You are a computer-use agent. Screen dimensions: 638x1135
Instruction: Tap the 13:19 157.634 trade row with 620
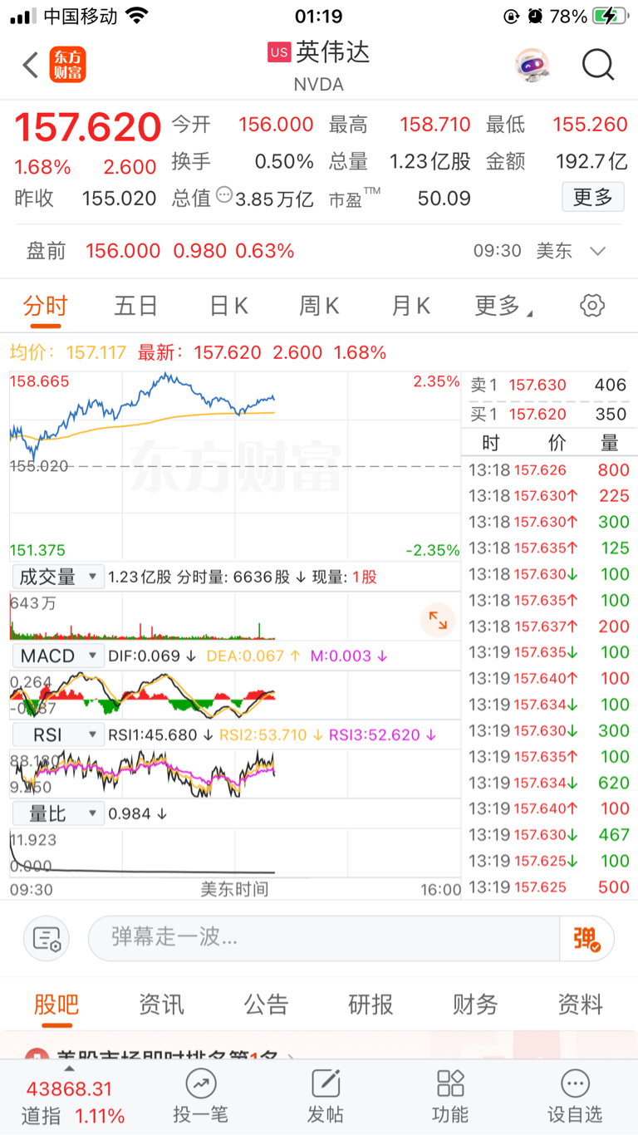point(549,783)
